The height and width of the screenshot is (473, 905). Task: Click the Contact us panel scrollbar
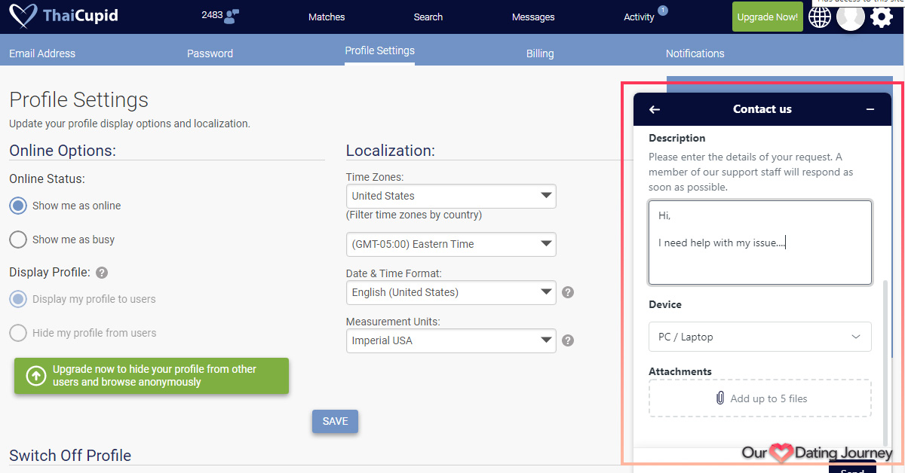(x=885, y=364)
